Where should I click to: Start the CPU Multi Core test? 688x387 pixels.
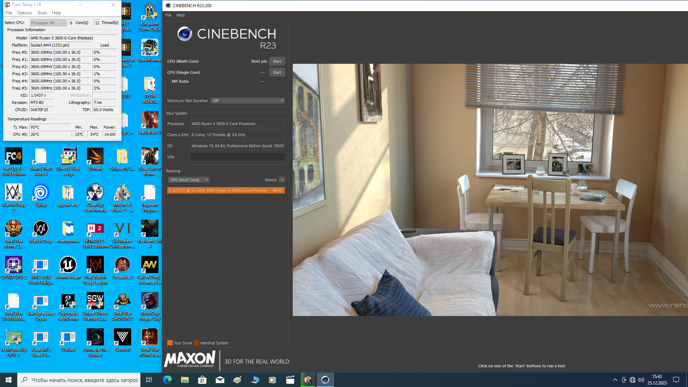point(277,61)
